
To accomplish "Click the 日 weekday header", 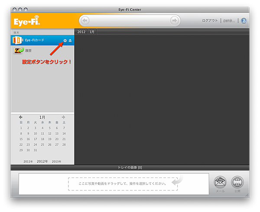I will point(21,123).
